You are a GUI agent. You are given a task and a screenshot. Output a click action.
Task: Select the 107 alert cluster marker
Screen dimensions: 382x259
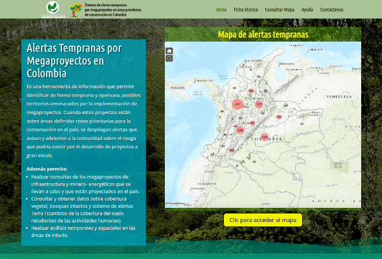(x=252, y=123)
